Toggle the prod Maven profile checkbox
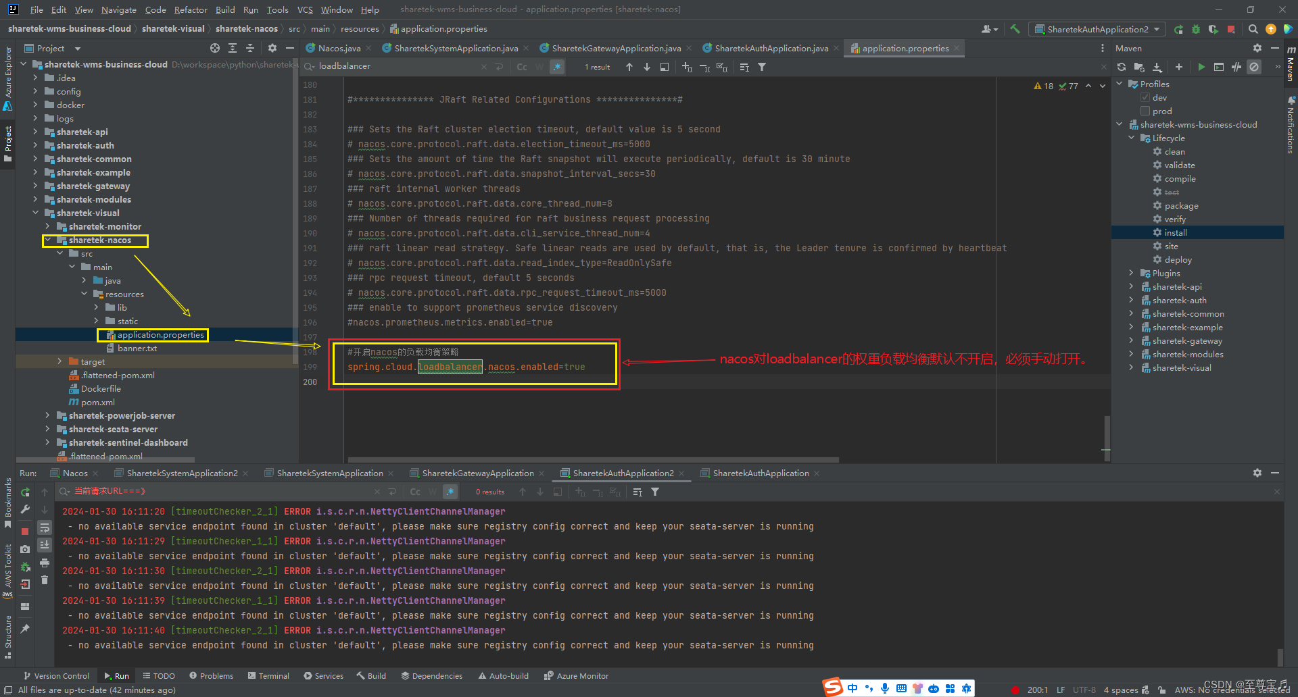Viewport: 1298px width, 697px height. (x=1145, y=111)
